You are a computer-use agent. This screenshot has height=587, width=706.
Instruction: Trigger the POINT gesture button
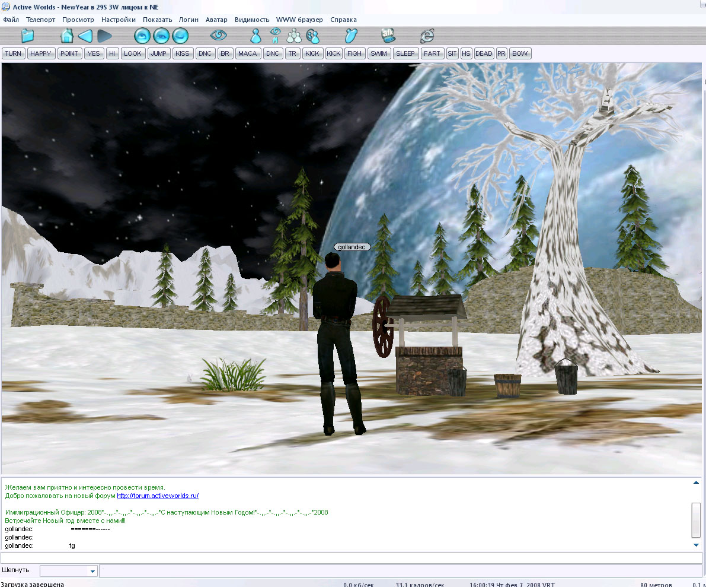tap(69, 53)
